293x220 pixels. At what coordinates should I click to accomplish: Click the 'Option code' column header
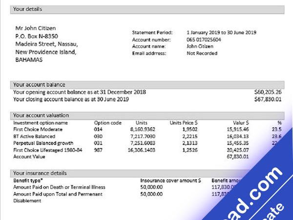(108, 123)
